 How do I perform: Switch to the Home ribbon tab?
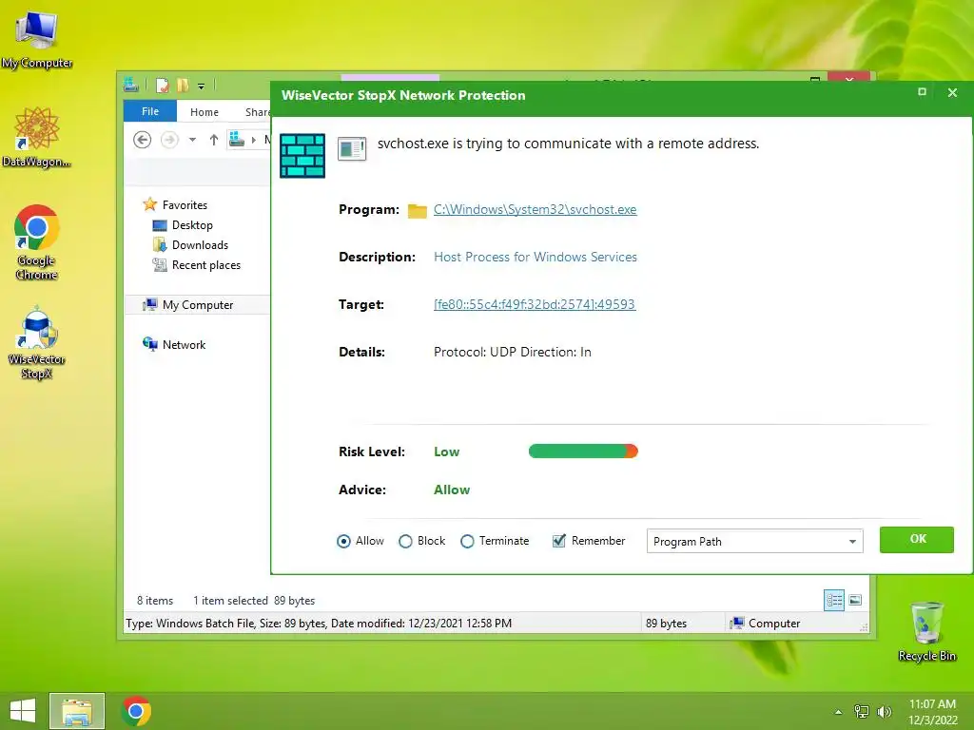pos(205,112)
